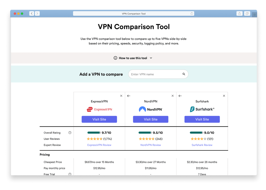Image resolution: width=266 pixels, height=190 pixels.
Task: Click Visit Site button for ExpressVPN
Action: point(99,119)
